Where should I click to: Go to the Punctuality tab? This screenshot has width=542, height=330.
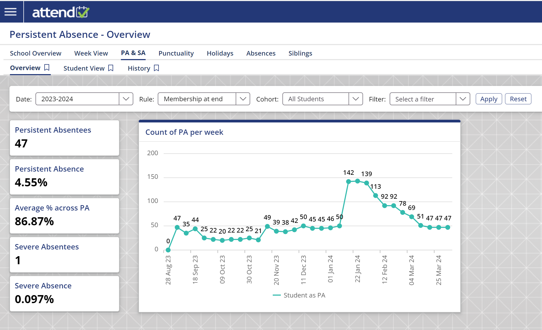coord(176,53)
